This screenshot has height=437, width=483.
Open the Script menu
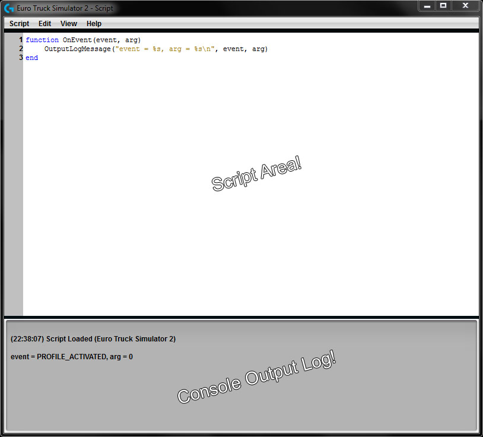(x=19, y=23)
